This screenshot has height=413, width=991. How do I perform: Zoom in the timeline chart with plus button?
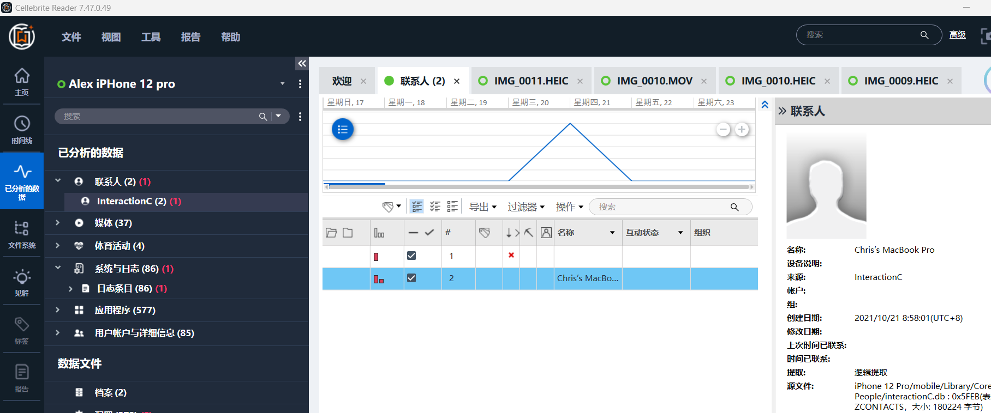tap(742, 130)
